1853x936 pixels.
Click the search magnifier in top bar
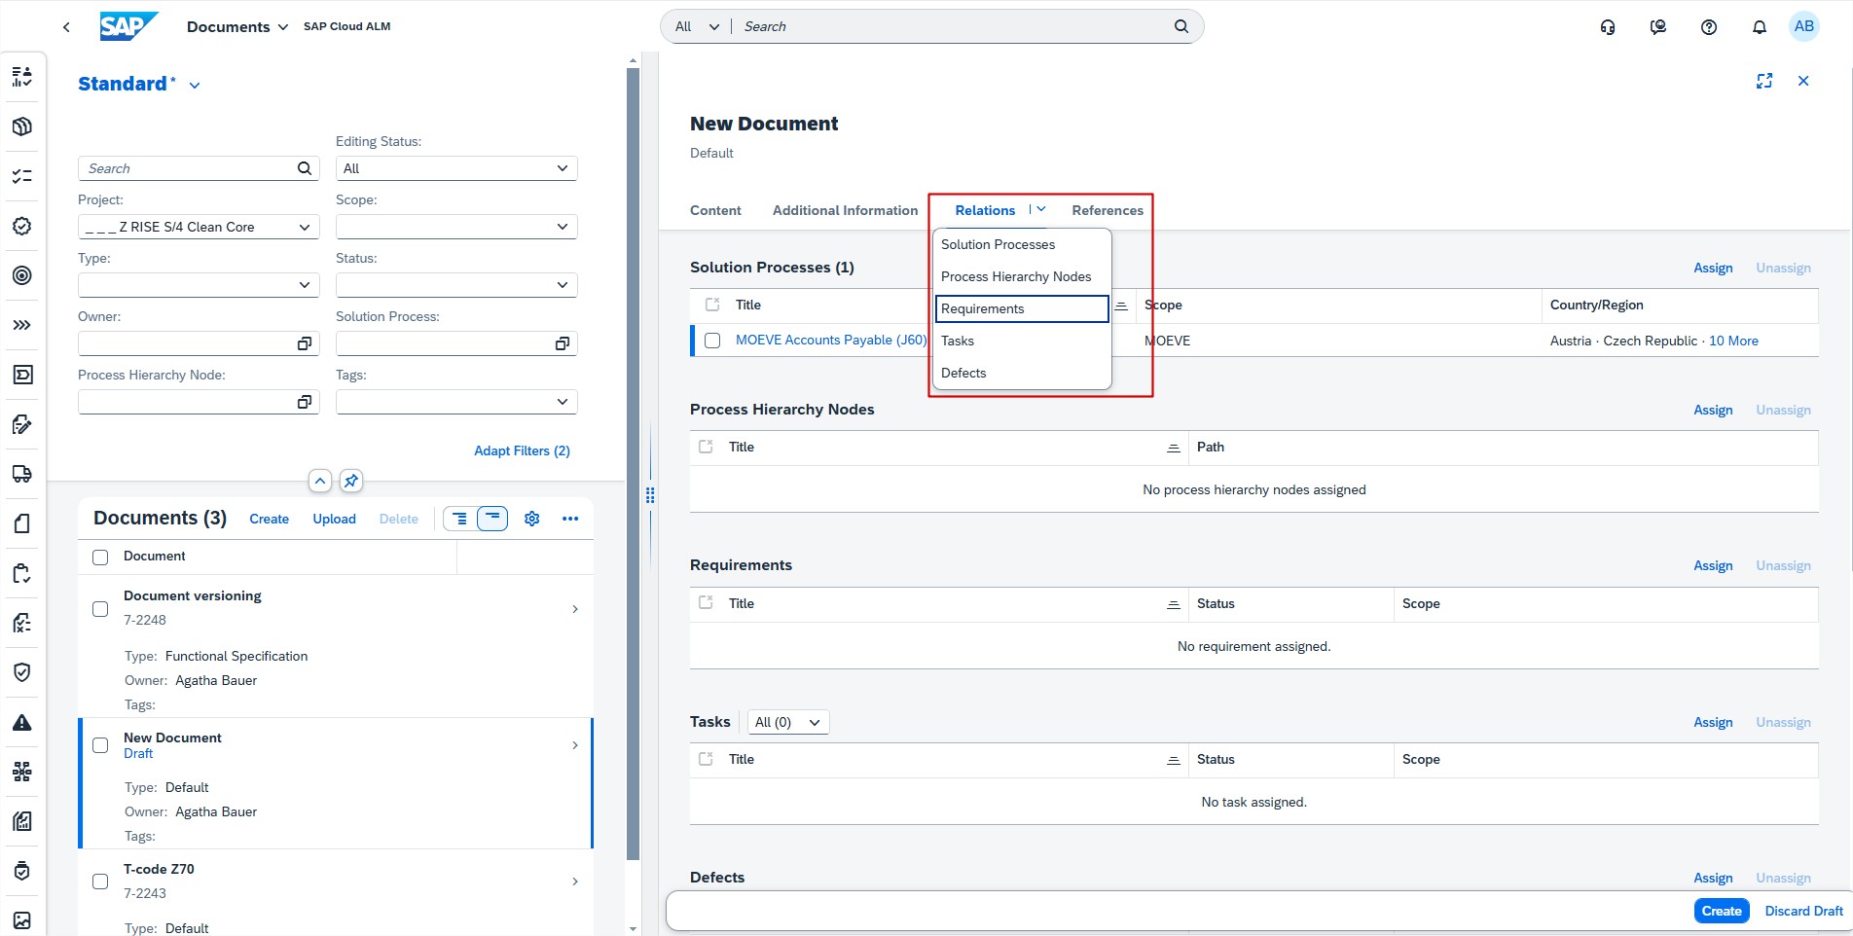point(1181,26)
